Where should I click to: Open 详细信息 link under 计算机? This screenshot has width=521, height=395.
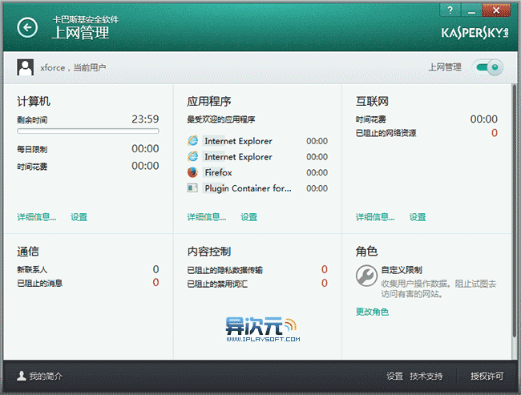point(37,217)
